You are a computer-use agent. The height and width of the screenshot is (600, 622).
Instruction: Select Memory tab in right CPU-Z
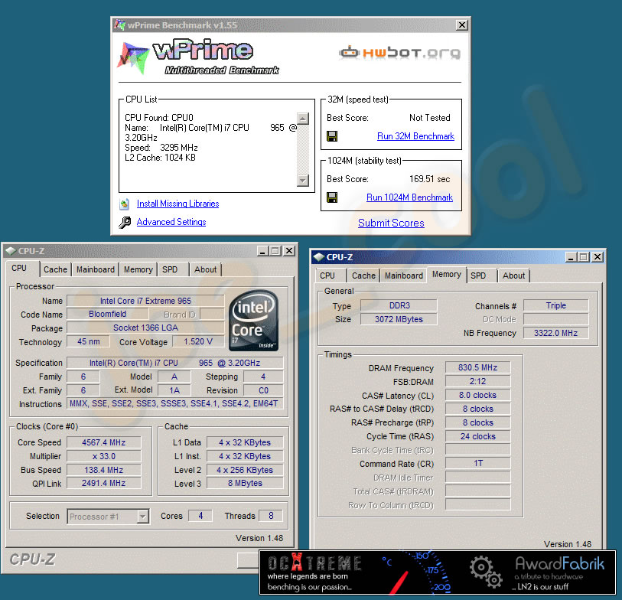click(446, 274)
